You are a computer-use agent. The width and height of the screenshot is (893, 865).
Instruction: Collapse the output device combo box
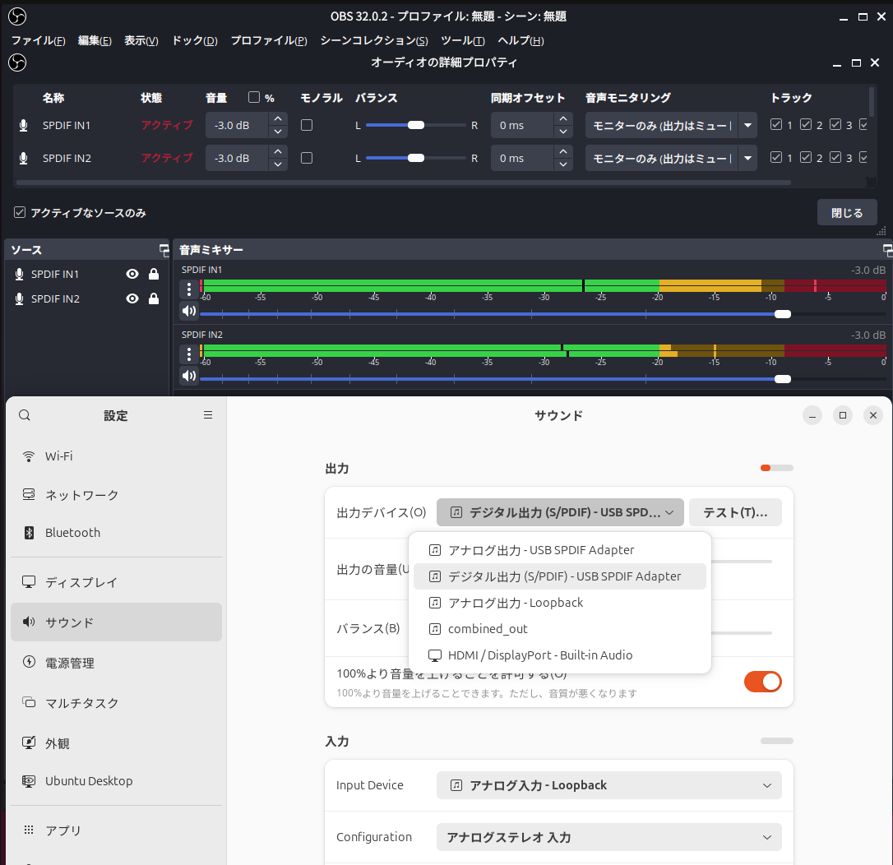pos(561,512)
